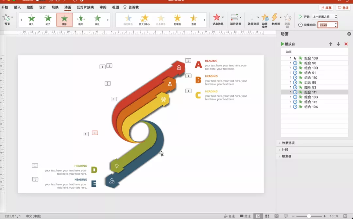Click the 预览 preview star icon
353x219 pixels.
(x=6, y=18)
